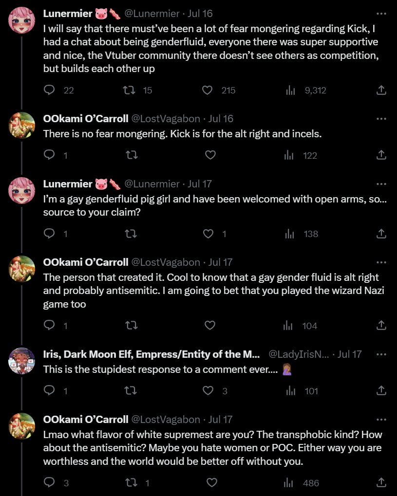The height and width of the screenshot is (496, 397).
Task: Like the "Kick is for the alt right" tweet
Action: 210,155
